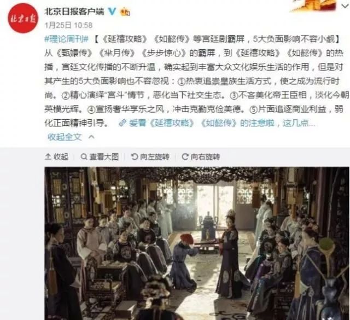350x320 pixels.
Task: Open the 爱看《延禧攻略》《如懿传》的注意啦 article link
Action: [x=201, y=123]
